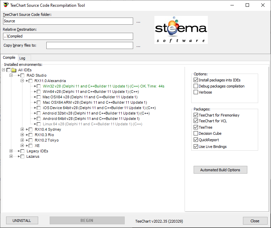Check the RX10.4 Sydney checkbox

31,129
